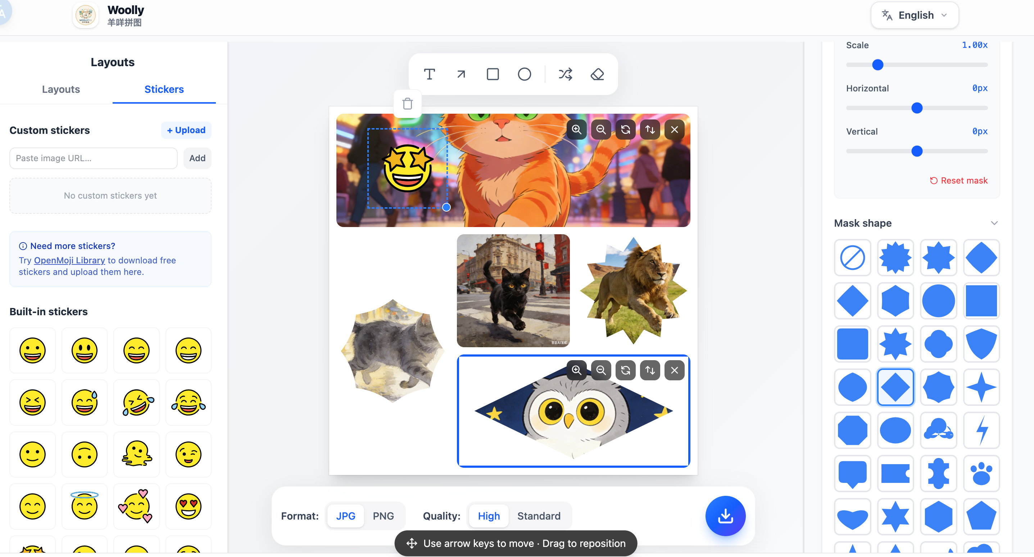Select the gray watercolor cat photo
Viewport: 1034px width, 557px height.
tap(393, 350)
